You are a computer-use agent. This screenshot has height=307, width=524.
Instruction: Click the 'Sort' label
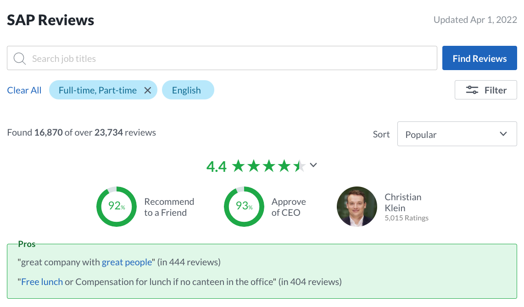coord(381,134)
